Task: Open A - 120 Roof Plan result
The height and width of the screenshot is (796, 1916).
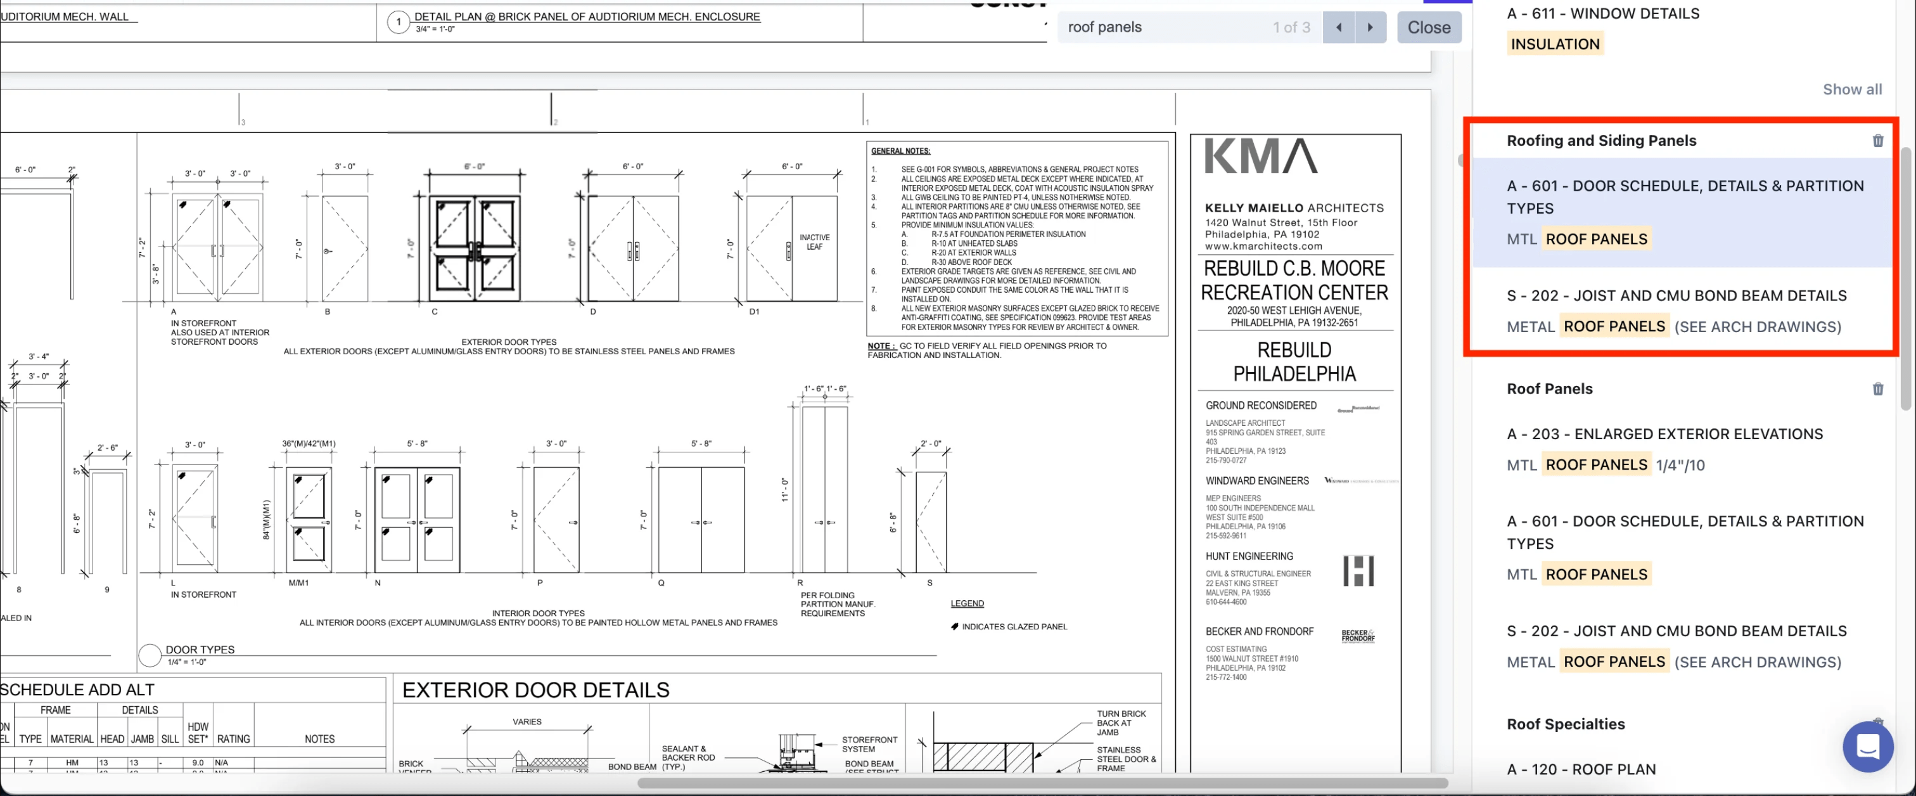Action: 1581,770
